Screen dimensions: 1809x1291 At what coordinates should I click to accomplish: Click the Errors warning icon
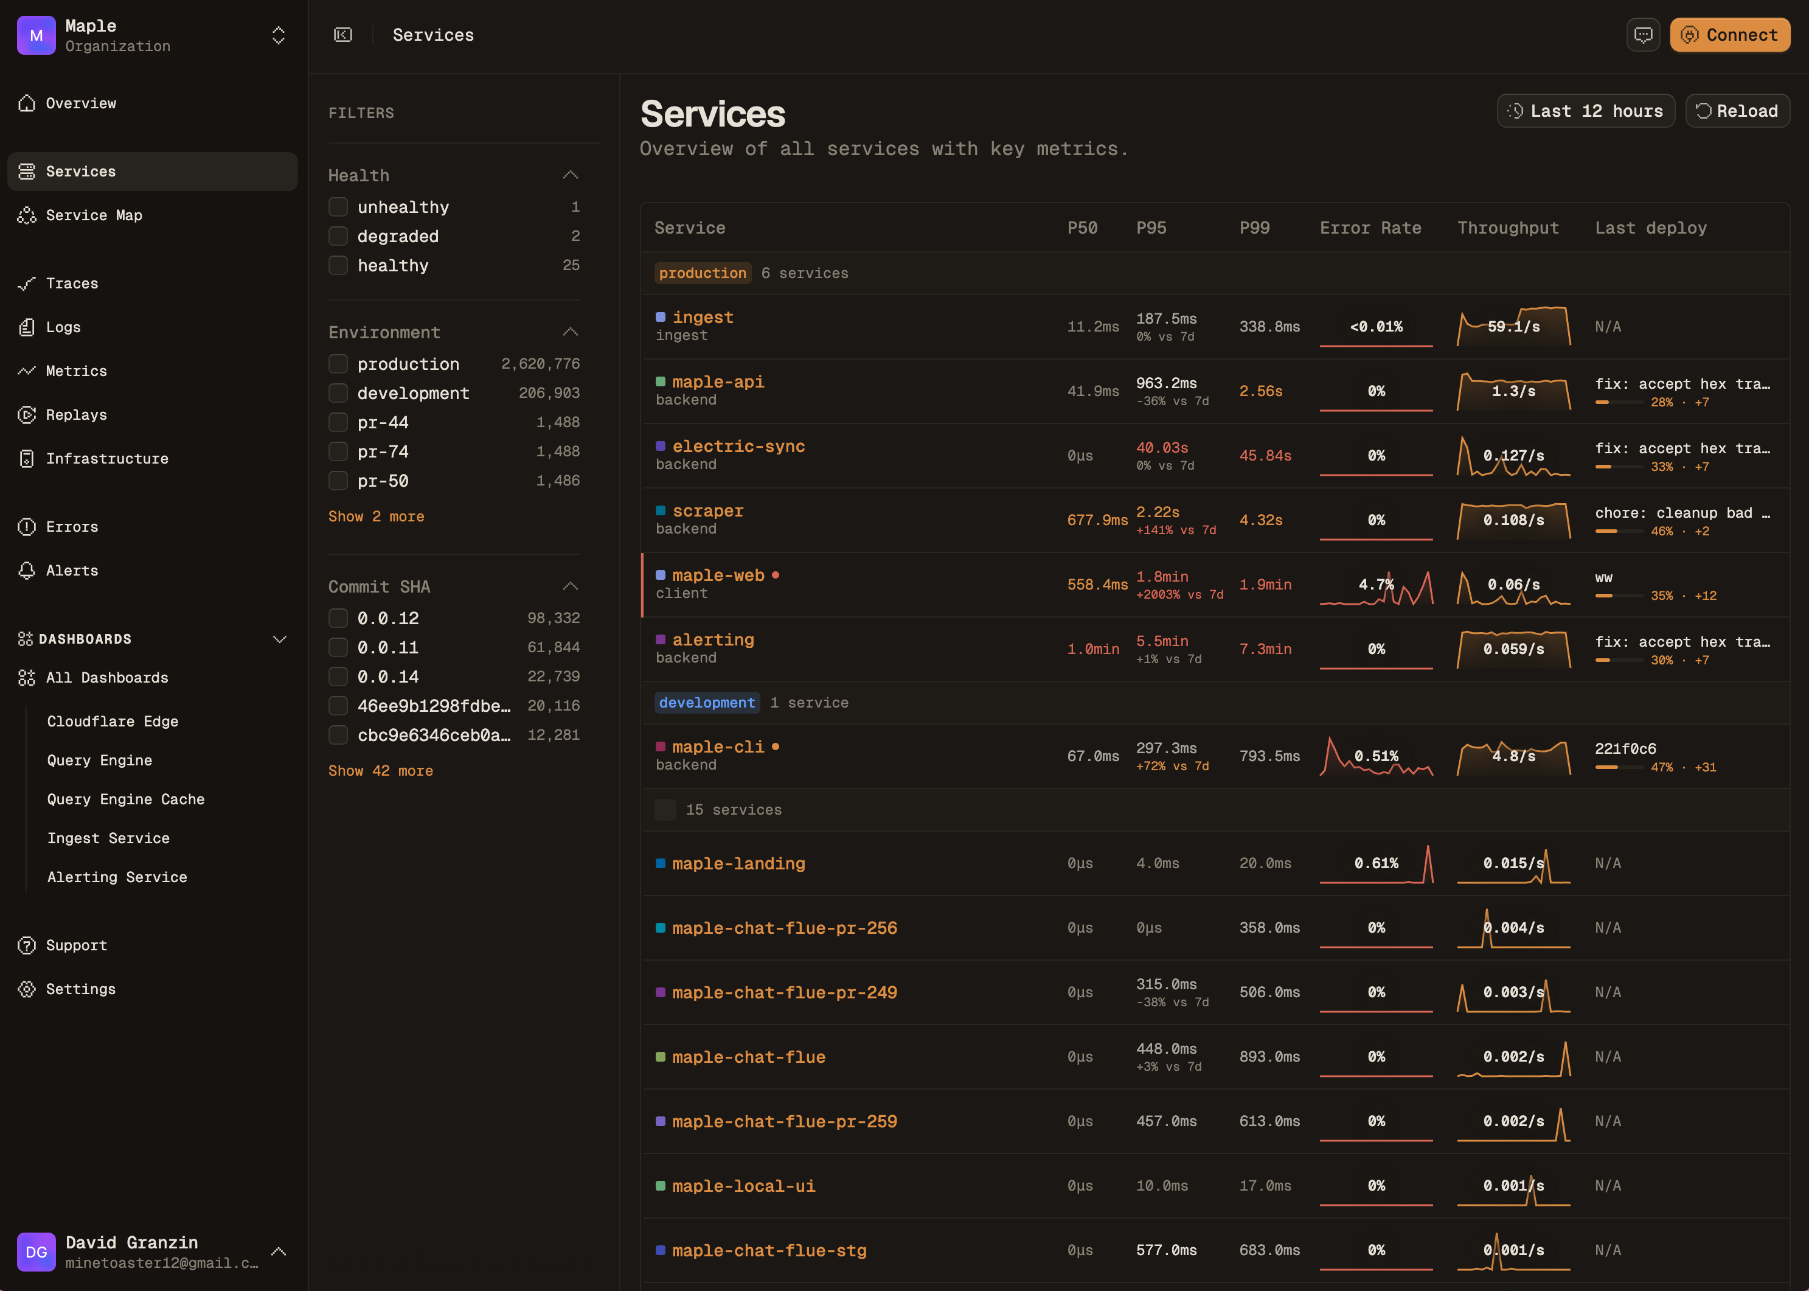27,527
